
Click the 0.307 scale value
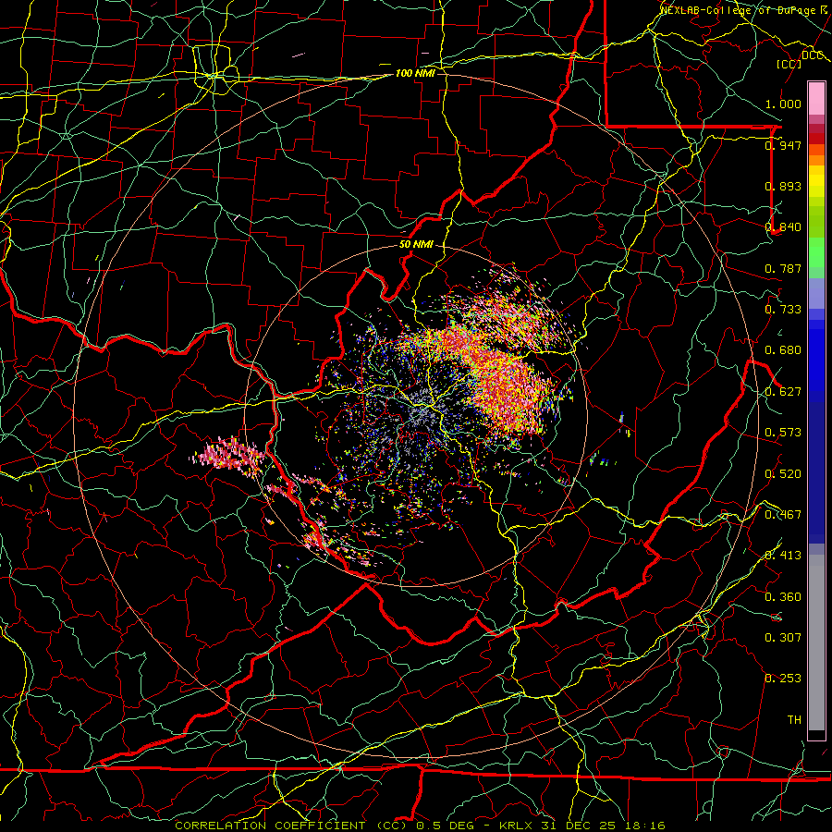(x=783, y=638)
